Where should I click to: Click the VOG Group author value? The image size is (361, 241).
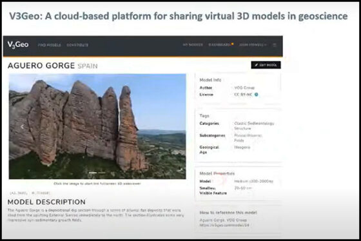click(x=244, y=88)
